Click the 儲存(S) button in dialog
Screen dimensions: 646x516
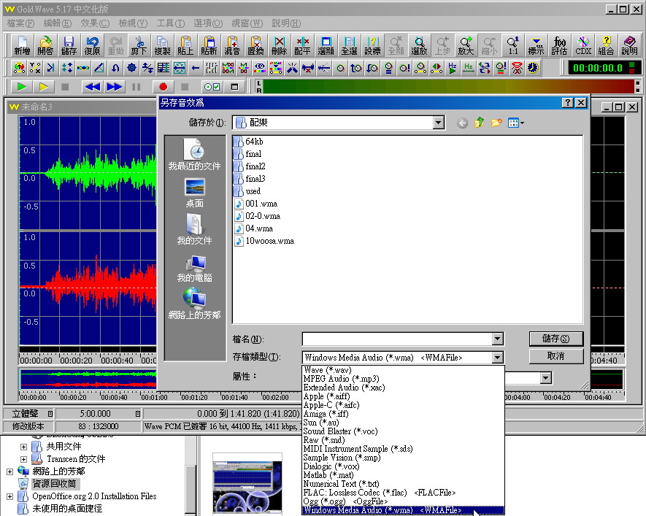click(x=555, y=339)
